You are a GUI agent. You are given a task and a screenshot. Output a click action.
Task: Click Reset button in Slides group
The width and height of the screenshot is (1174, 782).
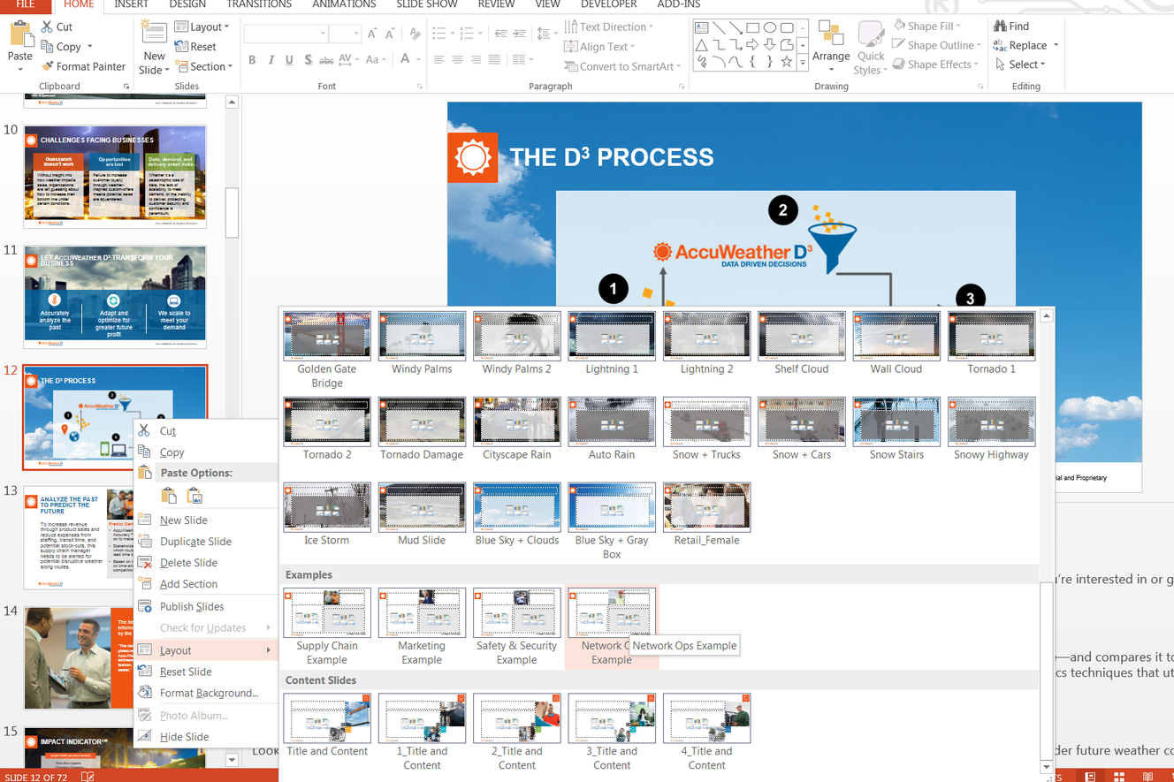[195, 47]
